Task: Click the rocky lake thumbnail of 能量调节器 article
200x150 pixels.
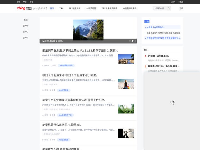Action: 126,59
